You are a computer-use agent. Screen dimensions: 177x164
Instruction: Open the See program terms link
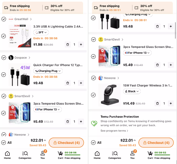pos(114,131)
